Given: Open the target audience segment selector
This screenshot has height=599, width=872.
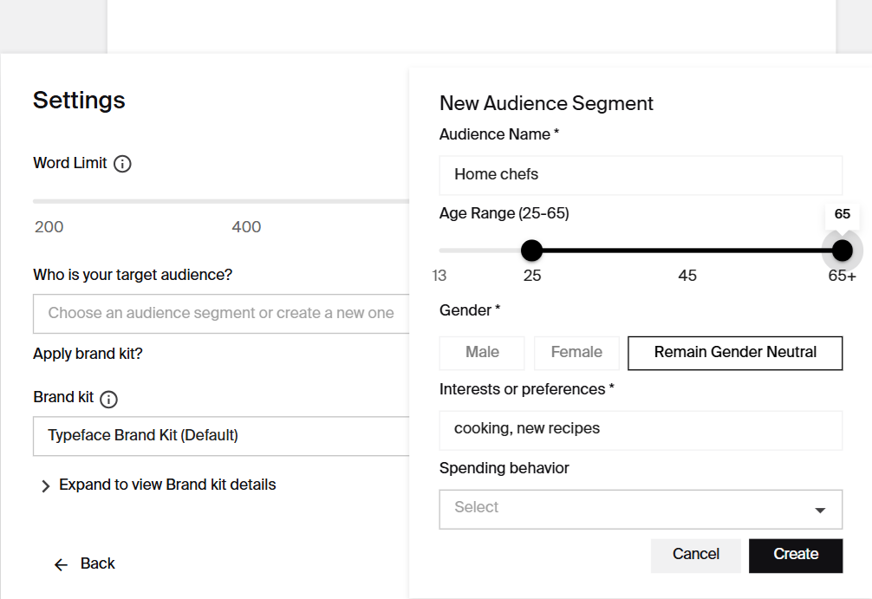Looking at the screenshot, I should (221, 313).
